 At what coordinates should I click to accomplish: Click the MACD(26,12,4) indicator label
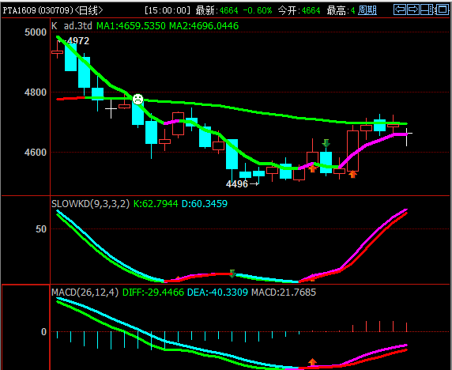pos(85,293)
